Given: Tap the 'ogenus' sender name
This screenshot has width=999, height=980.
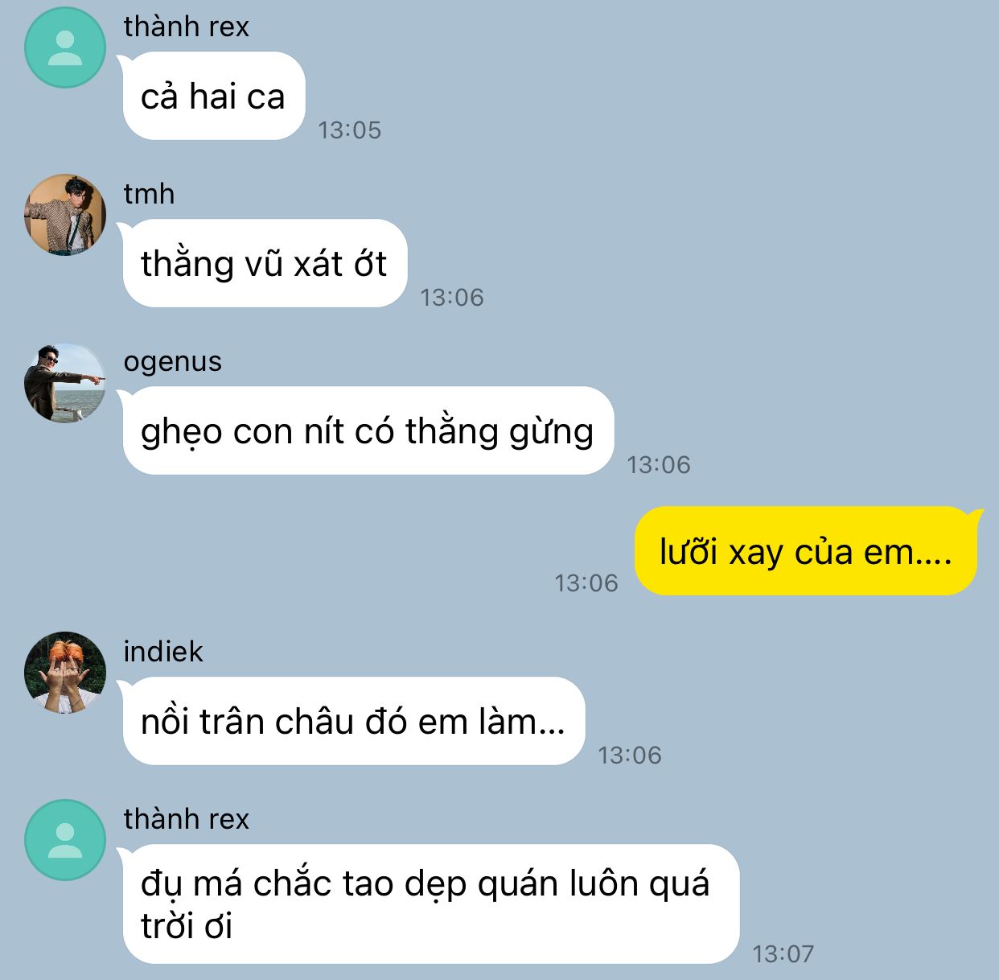Looking at the screenshot, I should [x=172, y=362].
